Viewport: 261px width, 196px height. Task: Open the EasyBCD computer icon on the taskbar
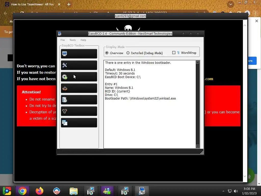[142, 191]
